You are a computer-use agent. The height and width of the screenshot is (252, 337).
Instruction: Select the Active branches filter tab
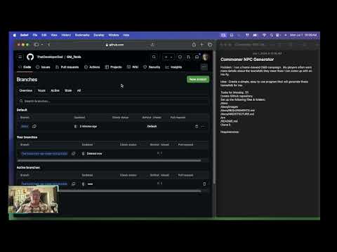pyautogui.click(x=55, y=90)
